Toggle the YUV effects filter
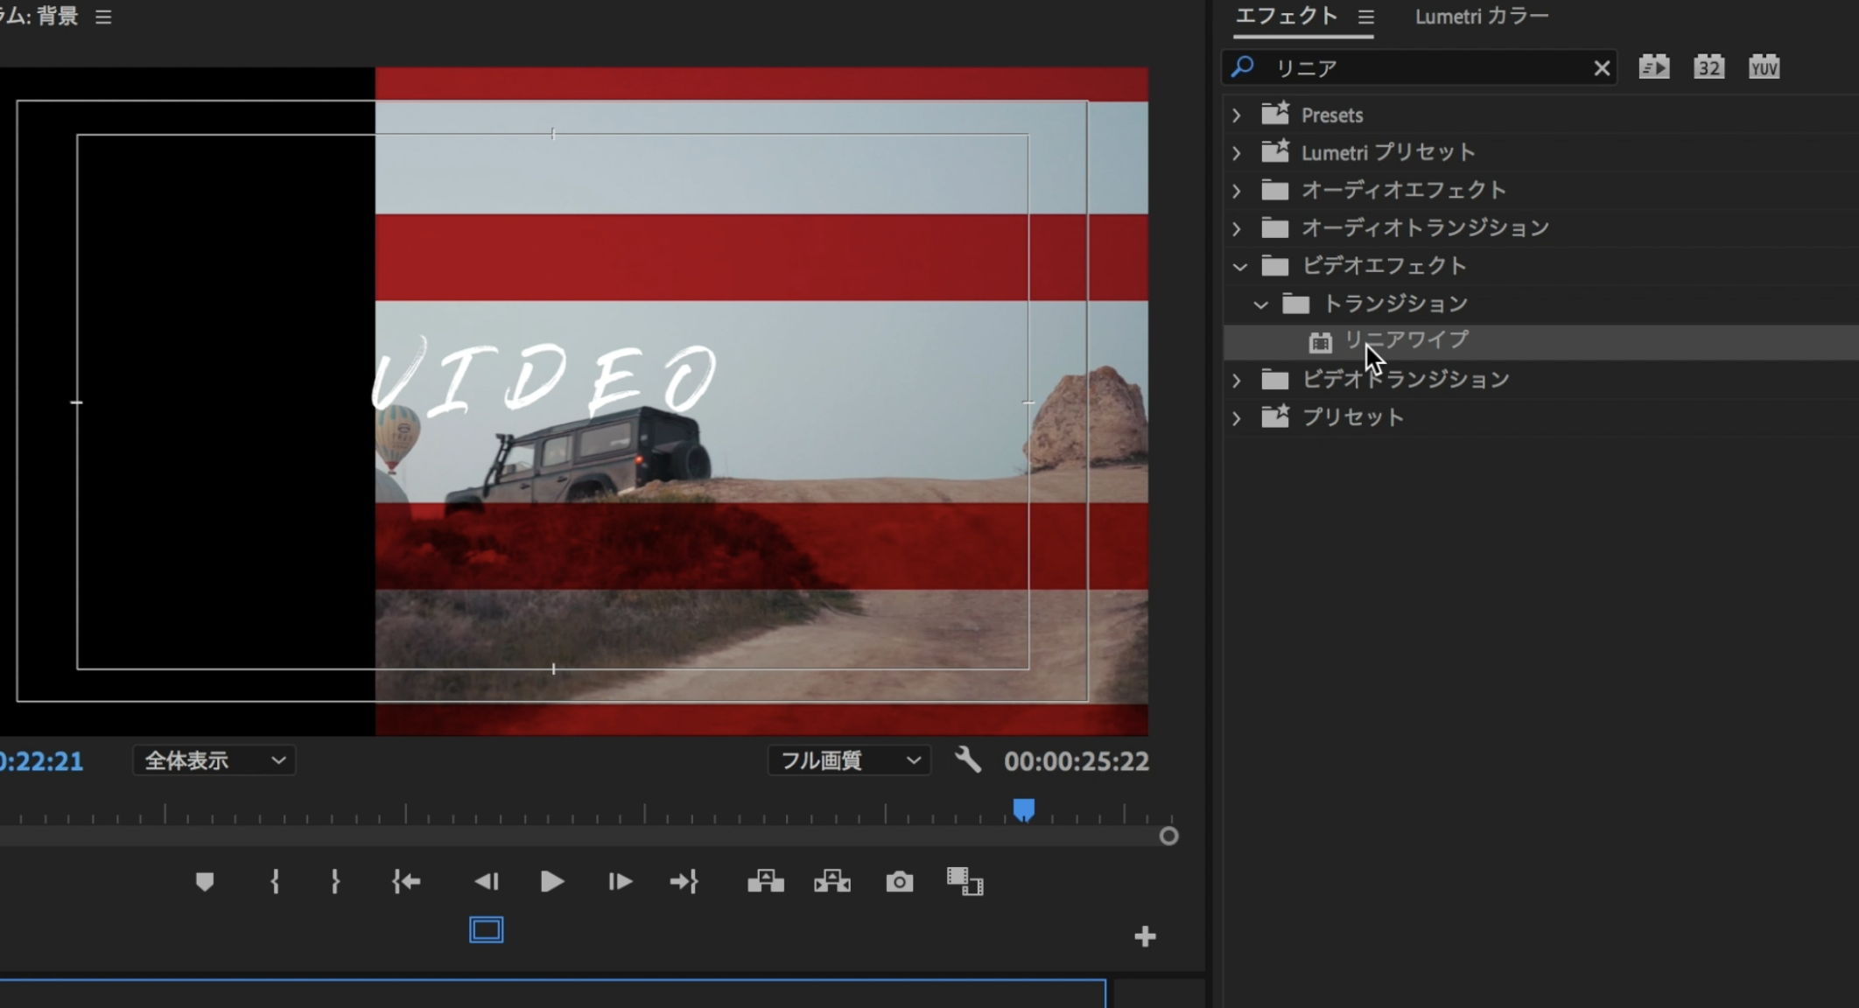Screen dimensions: 1859x1008 coord(1764,66)
